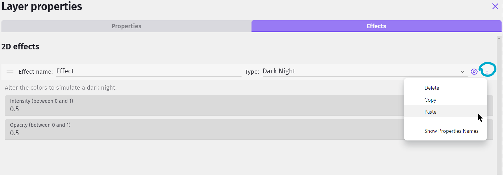503x175 pixels.
Task: Toggle Dark Night effect visibility eye
Action: (474, 72)
